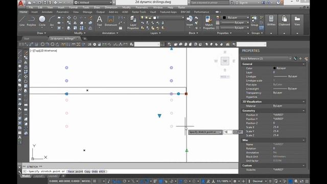Click the Quick Select icon in Properties
Image resolution: width=327 pixels, height=184 pixels.
click(x=306, y=59)
